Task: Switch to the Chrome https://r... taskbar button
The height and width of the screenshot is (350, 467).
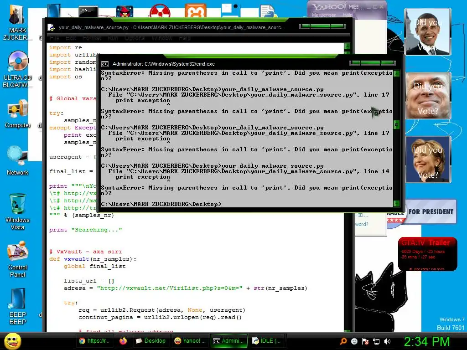Action: [x=94, y=341]
